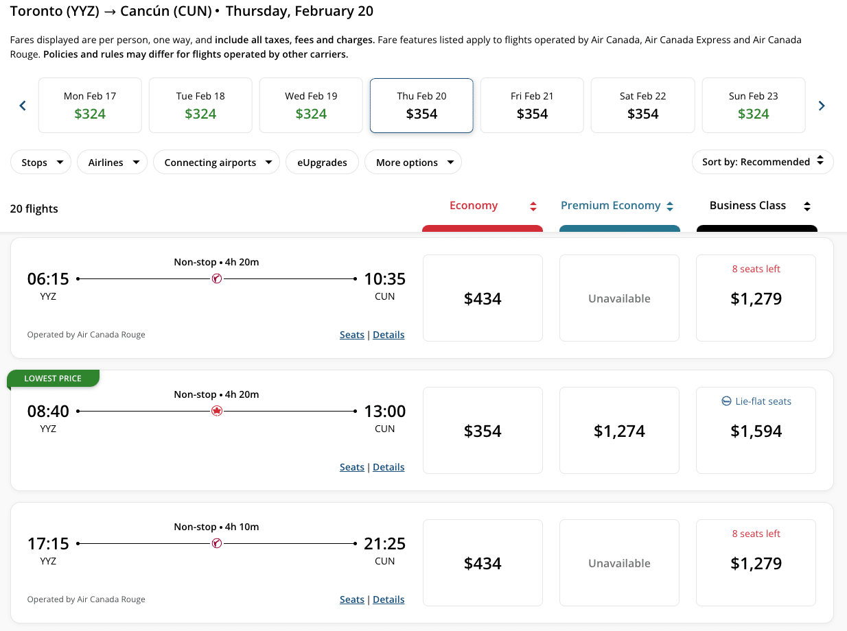Expand the Airlines filter dropdown
This screenshot has height=631, width=847.
(113, 163)
